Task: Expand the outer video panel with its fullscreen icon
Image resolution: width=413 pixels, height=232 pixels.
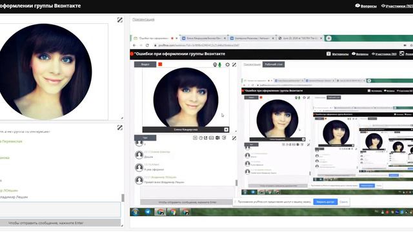Action: tap(120, 20)
